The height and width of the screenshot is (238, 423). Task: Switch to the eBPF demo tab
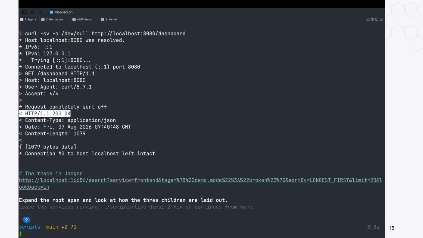(x=82, y=19)
